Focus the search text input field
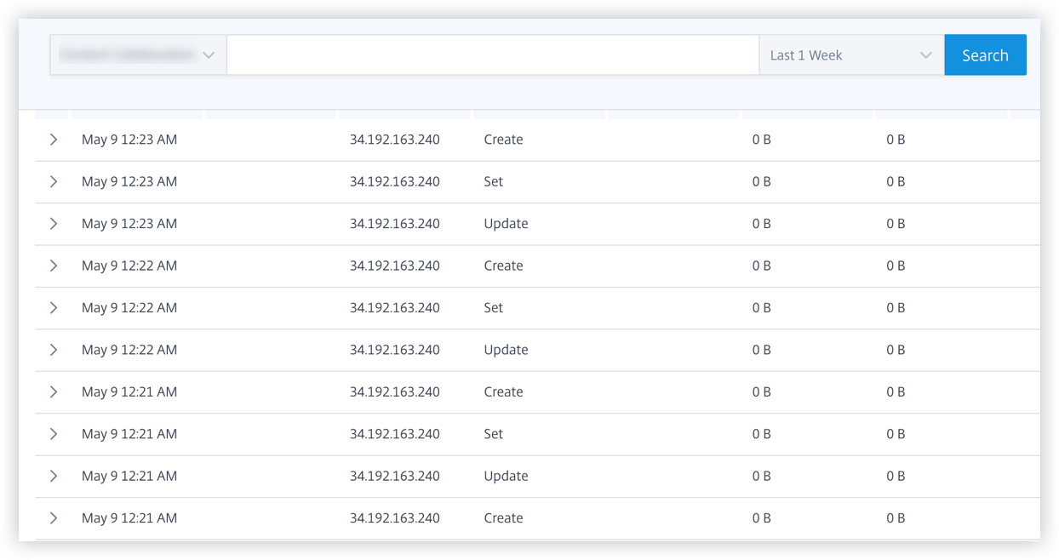 point(492,55)
